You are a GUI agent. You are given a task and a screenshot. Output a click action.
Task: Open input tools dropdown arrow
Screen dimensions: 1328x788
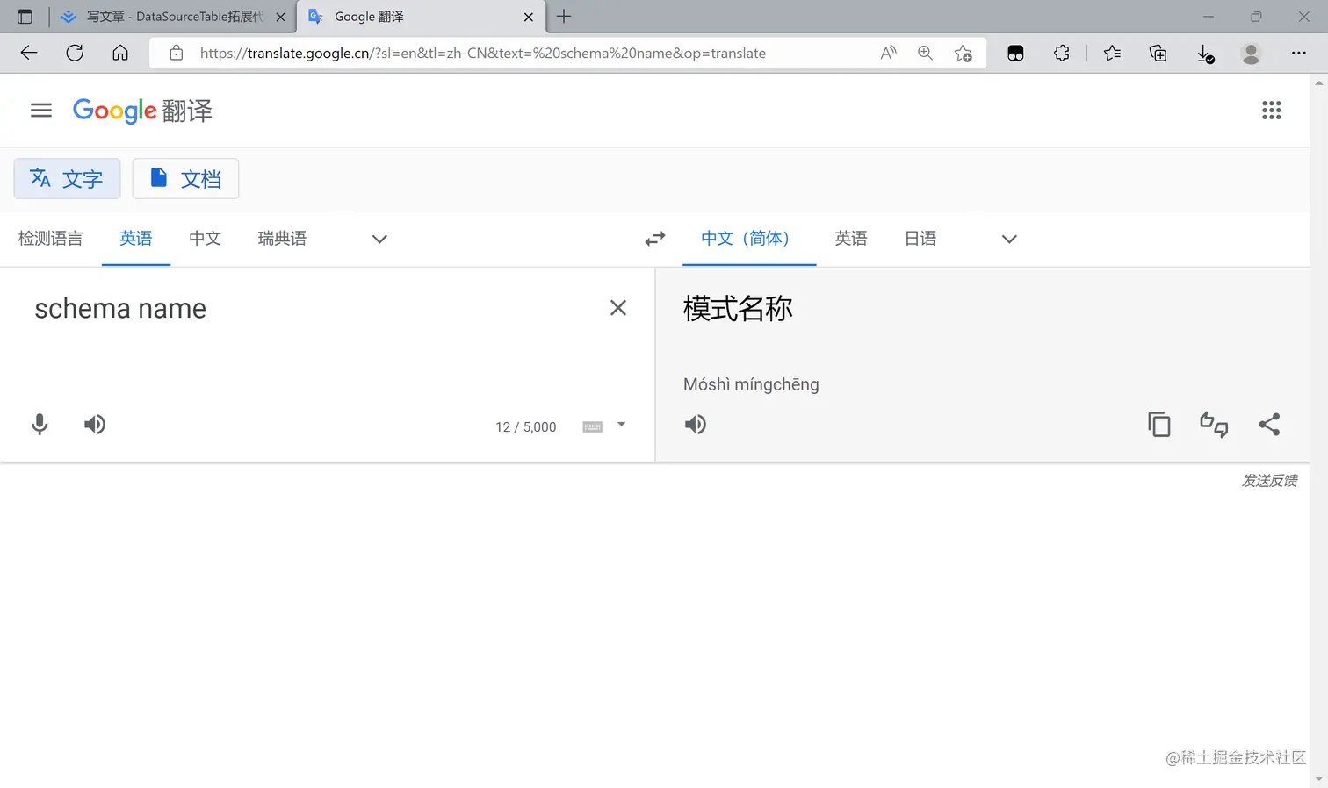(621, 425)
